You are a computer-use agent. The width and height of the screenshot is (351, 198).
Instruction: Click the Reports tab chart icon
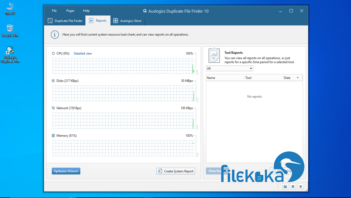91,21
